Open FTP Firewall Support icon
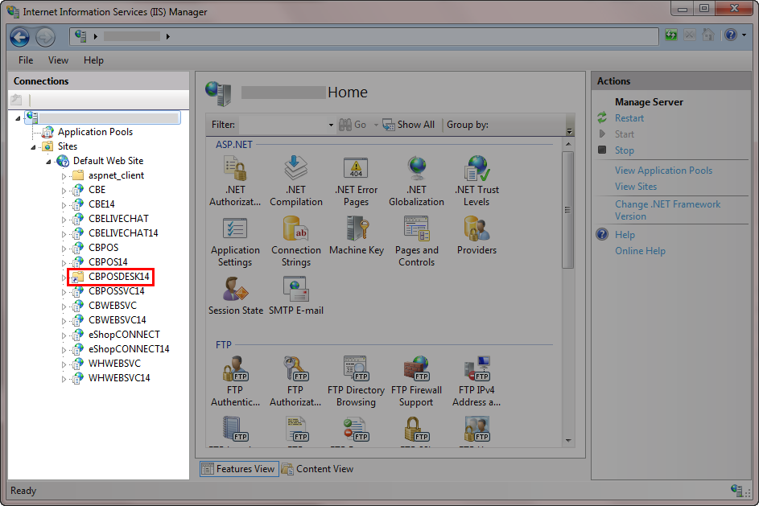This screenshot has width=759, height=506. point(415,370)
